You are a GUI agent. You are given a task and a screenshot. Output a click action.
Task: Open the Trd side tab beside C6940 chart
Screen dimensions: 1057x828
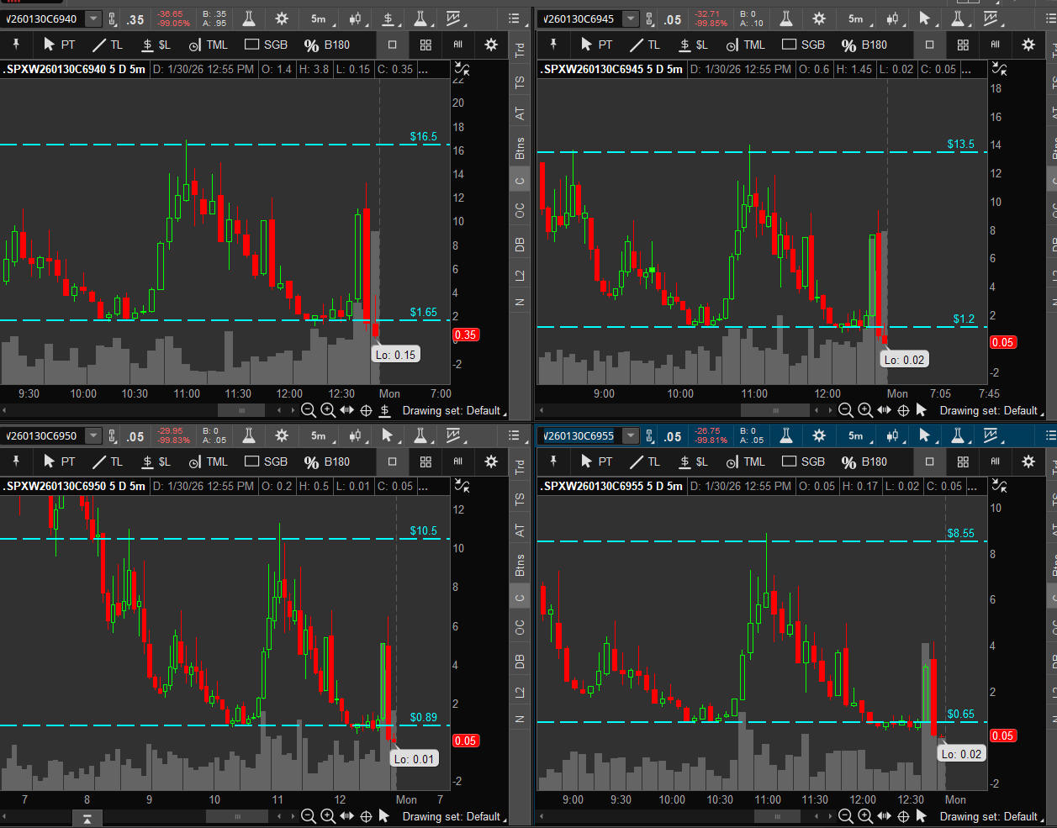(520, 50)
